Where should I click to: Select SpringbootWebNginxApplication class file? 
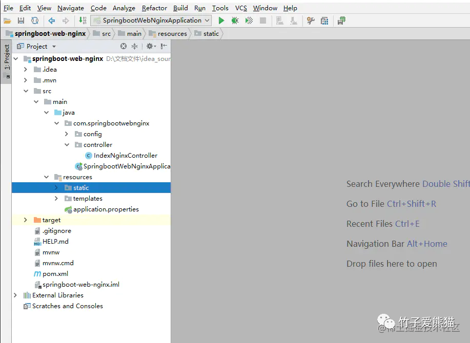pyautogui.click(x=122, y=166)
